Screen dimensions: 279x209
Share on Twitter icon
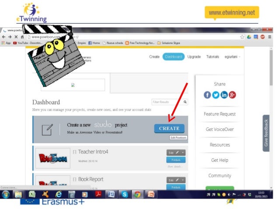coord(216,95)
